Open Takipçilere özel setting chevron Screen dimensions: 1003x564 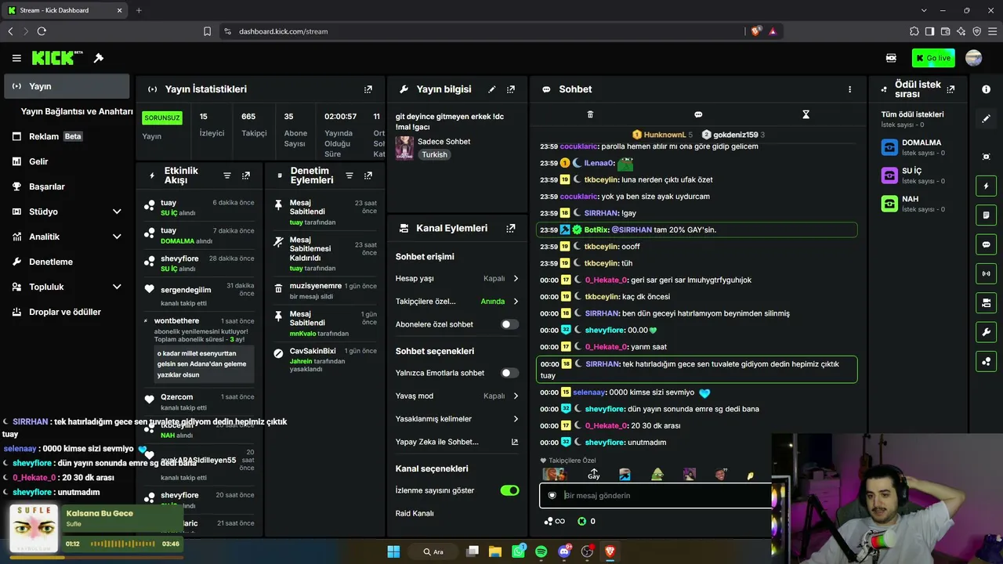pos(516,302)
